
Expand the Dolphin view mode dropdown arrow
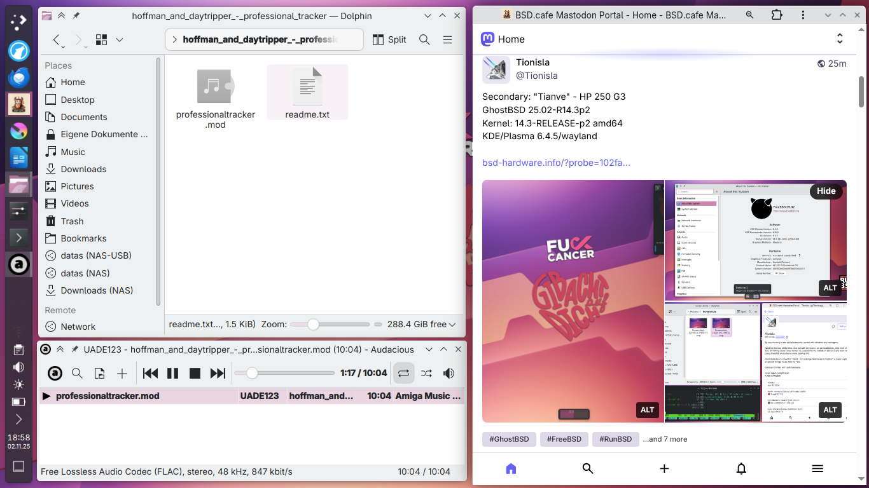(x=120, y=39)
